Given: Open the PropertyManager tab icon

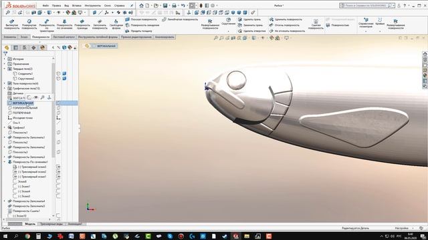Looking at the screenshot, I should pos(16,47).
